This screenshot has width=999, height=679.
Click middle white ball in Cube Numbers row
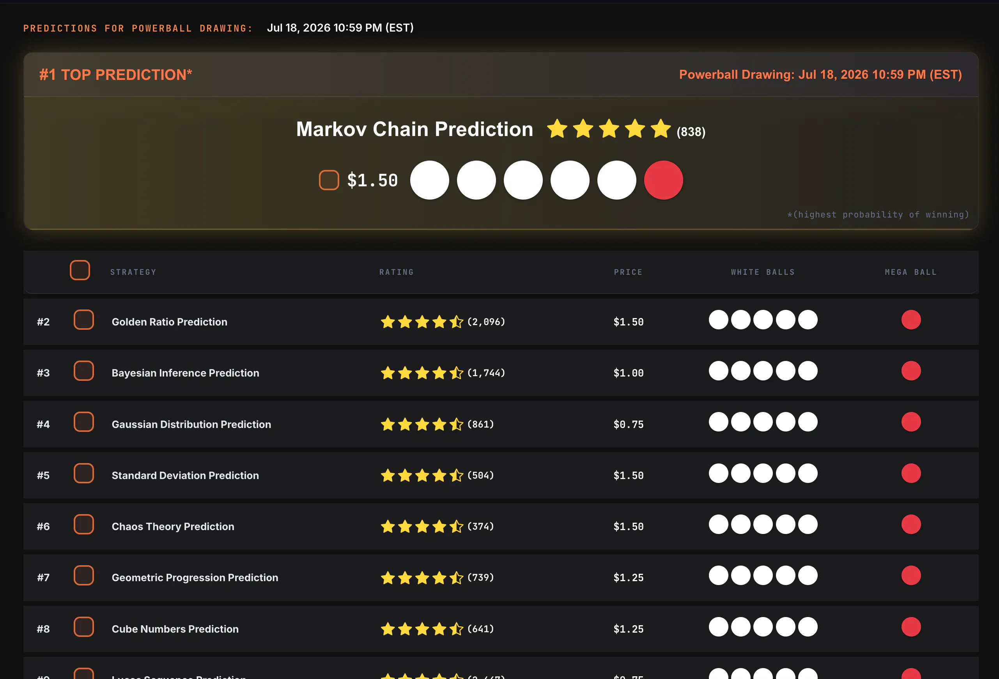coord(763,626)
